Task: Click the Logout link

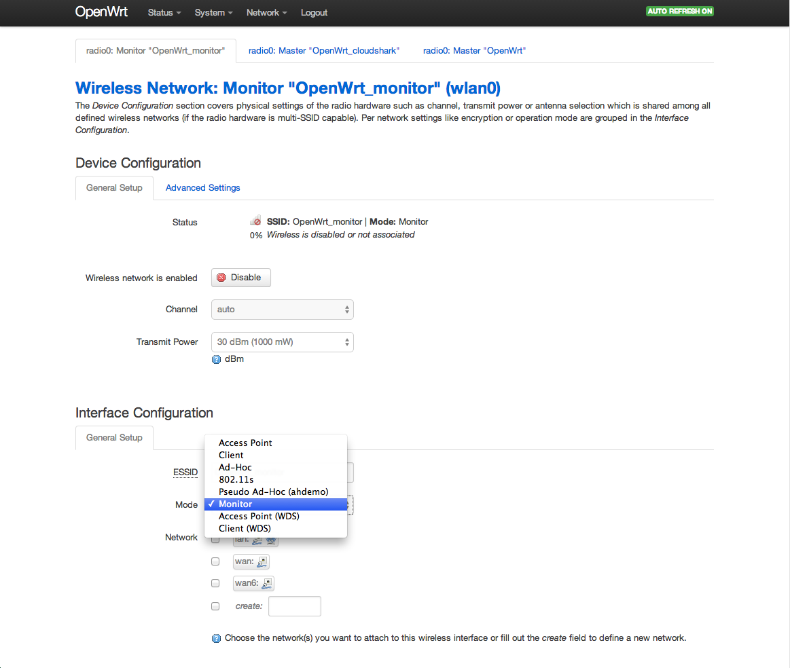Action: click(314, 13)
